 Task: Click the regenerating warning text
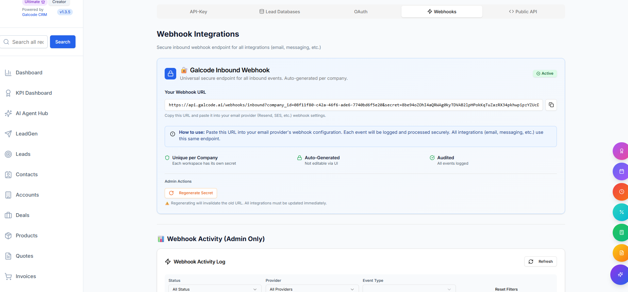249,203
